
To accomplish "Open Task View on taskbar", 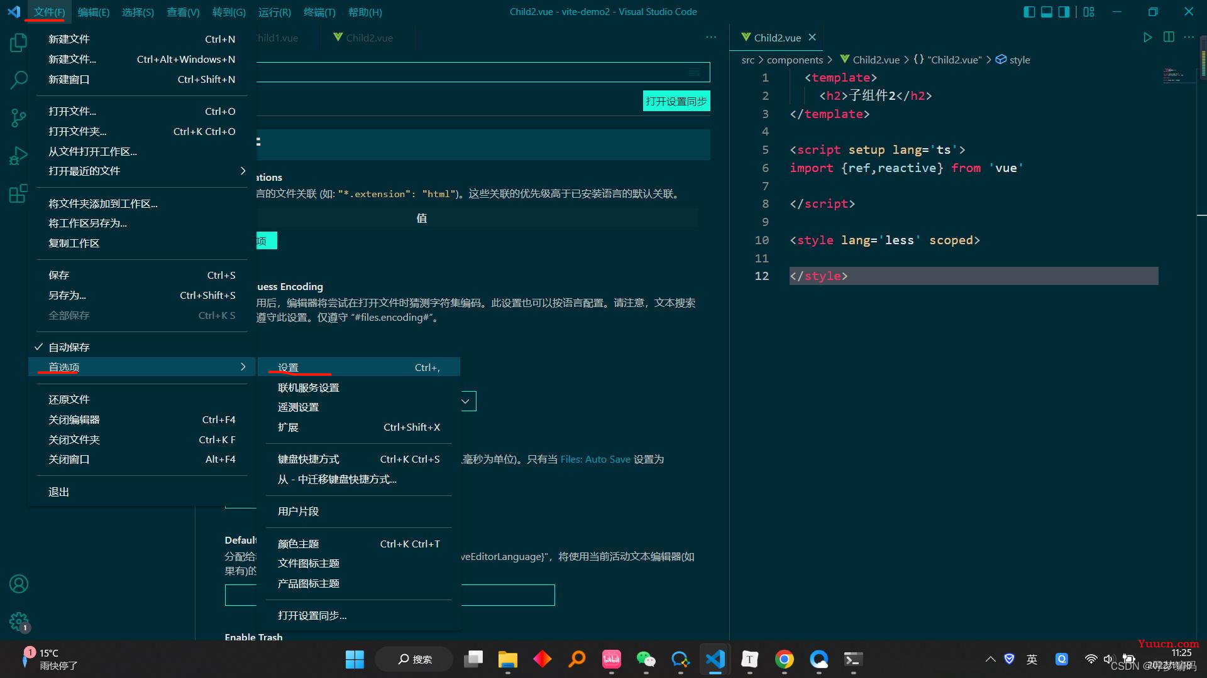I will pyautogui.click(x=473, y=659).
